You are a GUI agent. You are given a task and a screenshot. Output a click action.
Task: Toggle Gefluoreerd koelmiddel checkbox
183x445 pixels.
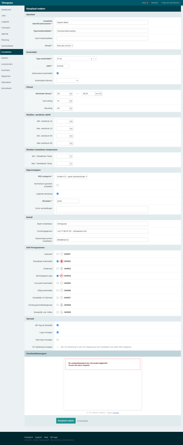(x=58, y=73)
